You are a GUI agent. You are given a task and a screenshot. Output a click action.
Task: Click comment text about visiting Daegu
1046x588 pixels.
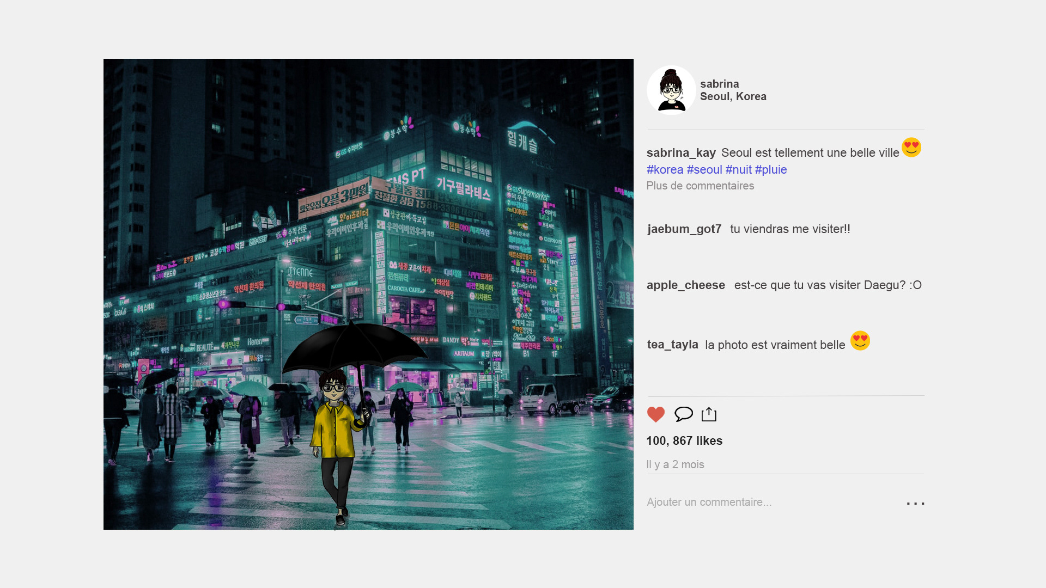pos(828,285)
